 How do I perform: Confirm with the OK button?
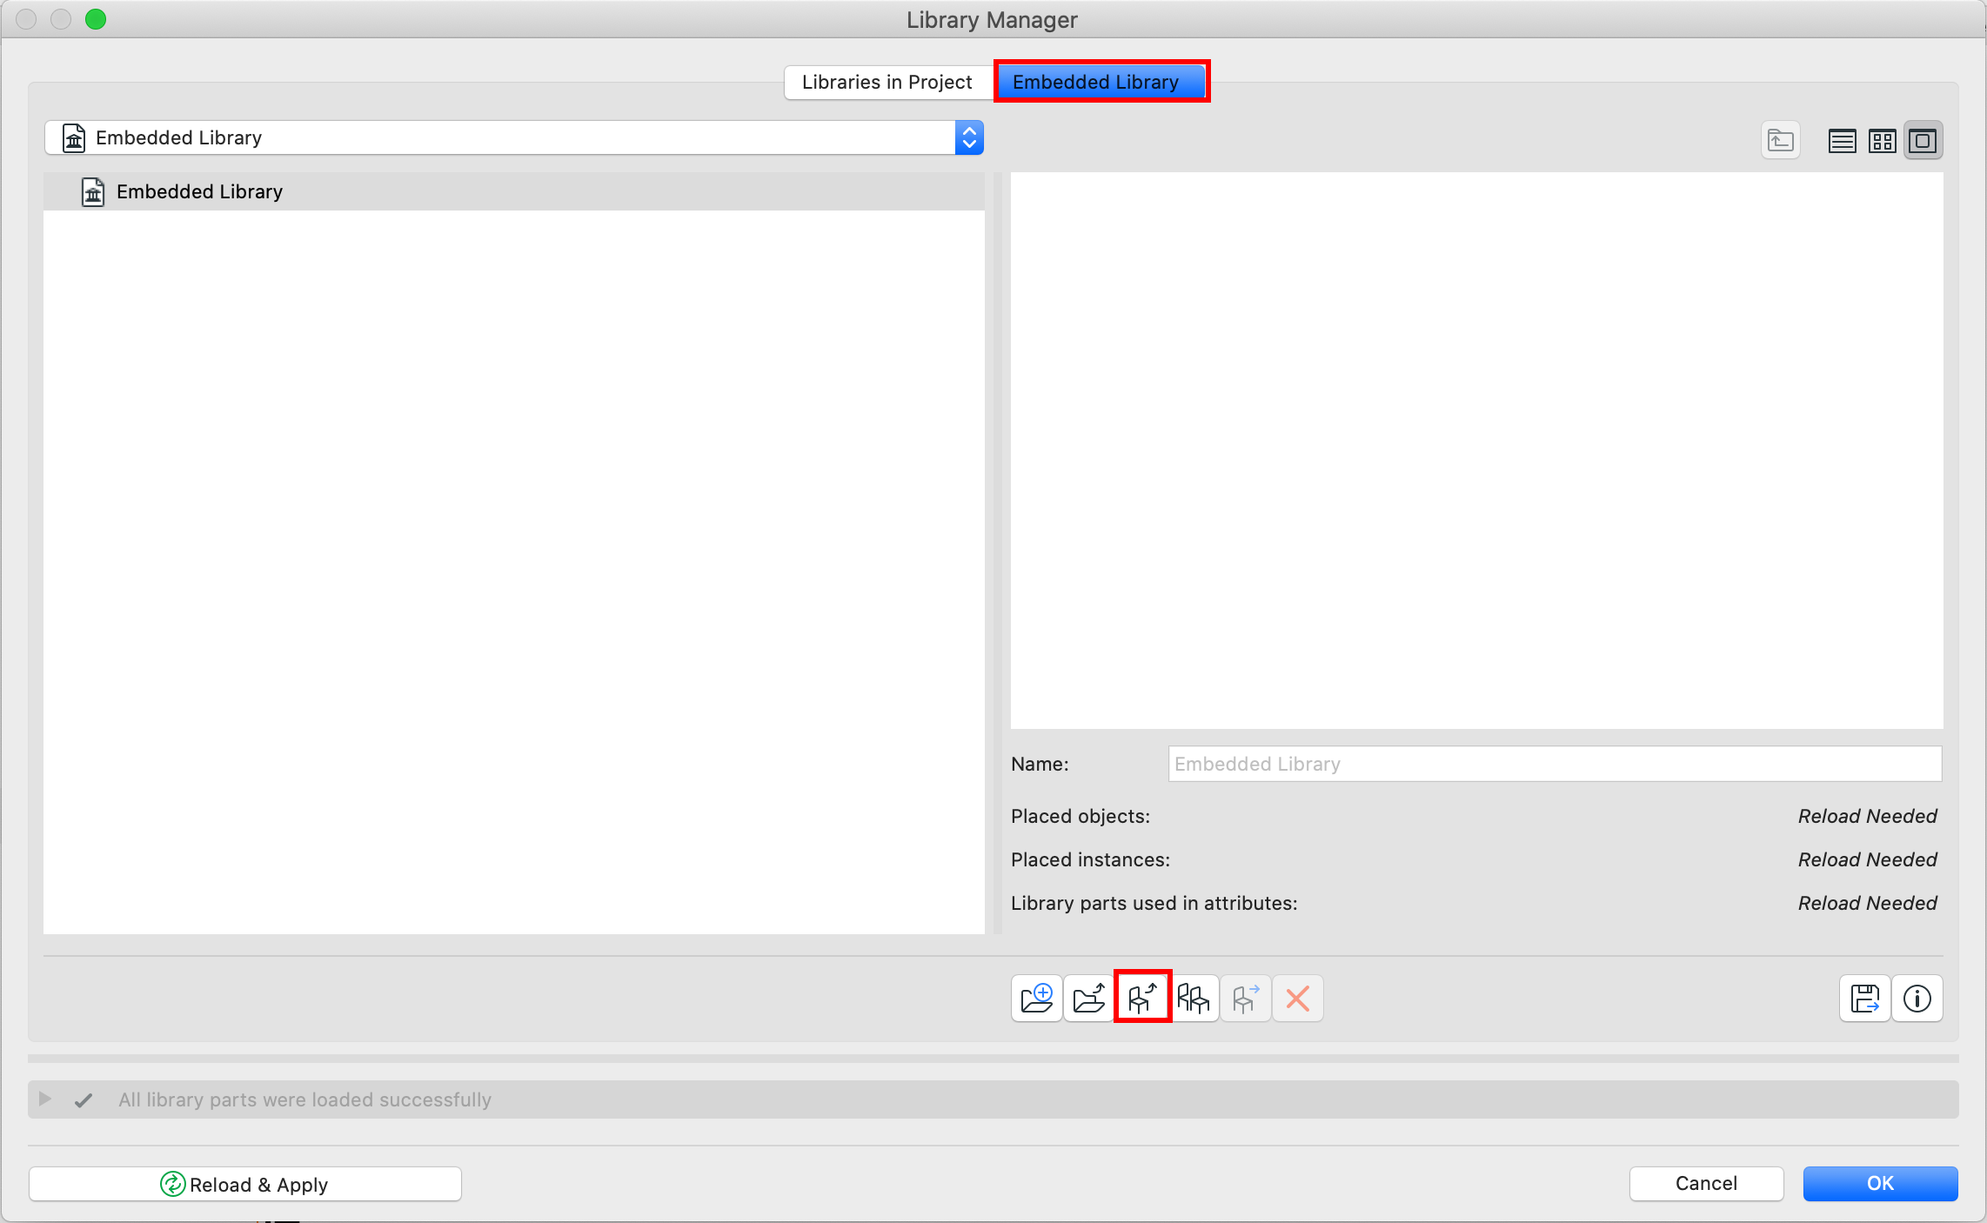(1880, 1183)
